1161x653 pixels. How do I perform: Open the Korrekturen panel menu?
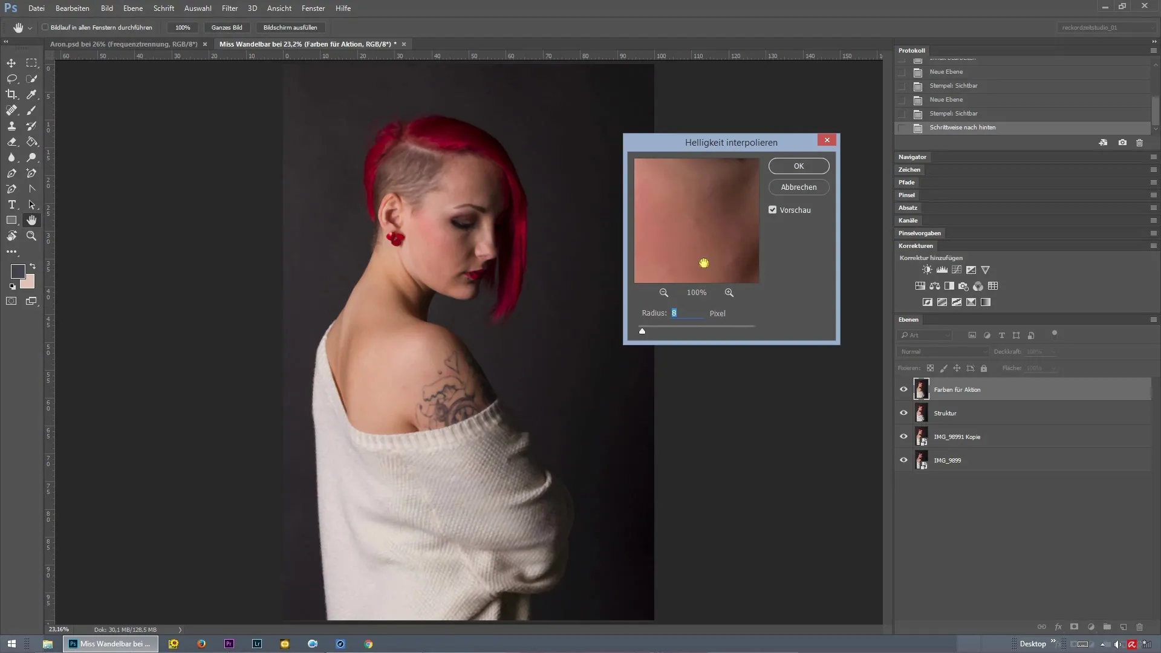1153,246
